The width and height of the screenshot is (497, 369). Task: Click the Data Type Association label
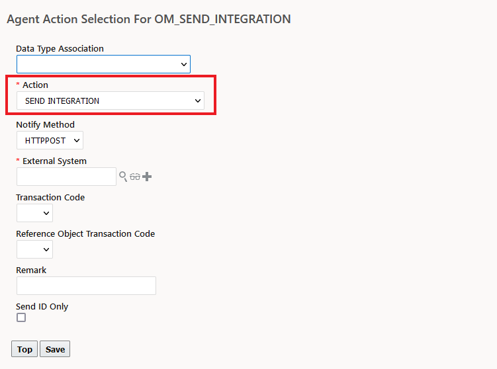[x=60, y=48]
